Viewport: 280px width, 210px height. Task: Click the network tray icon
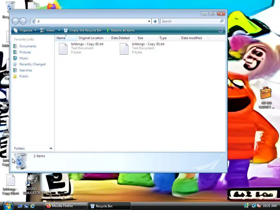pos(253,206)
